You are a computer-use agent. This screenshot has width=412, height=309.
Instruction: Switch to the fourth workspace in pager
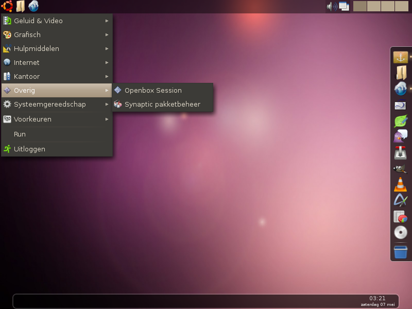[402, 6]
